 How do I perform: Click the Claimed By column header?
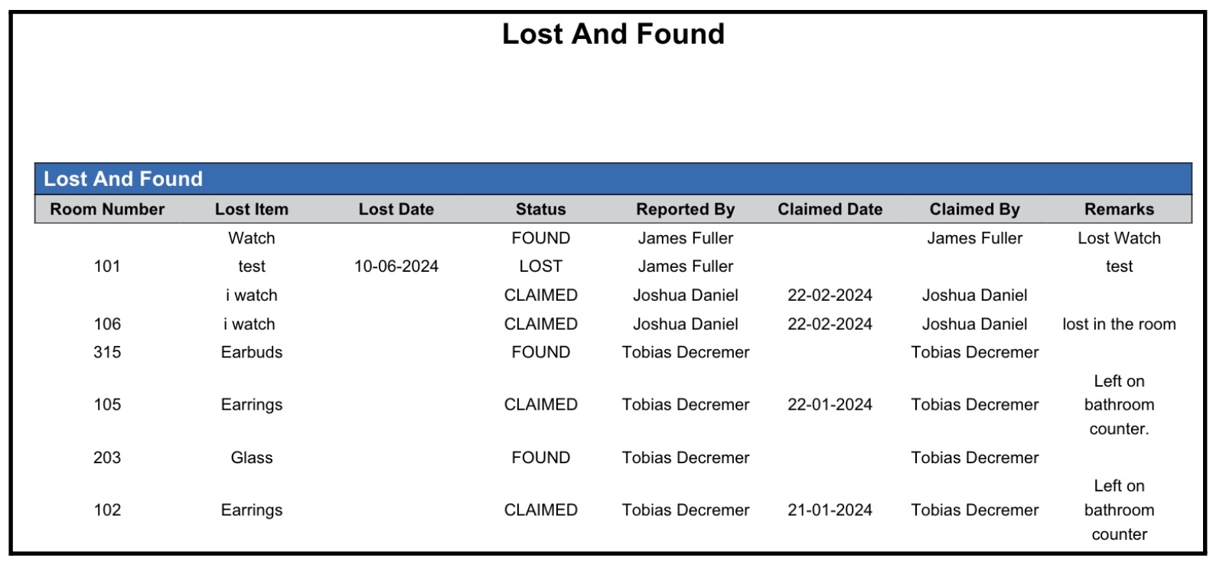(x=974, y=209)
